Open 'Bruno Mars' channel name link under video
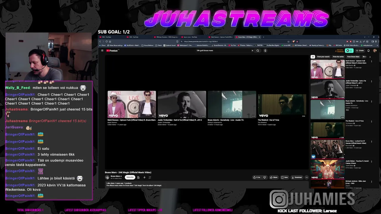The height and width of the screenshot is (214, 381). [115, 176]
